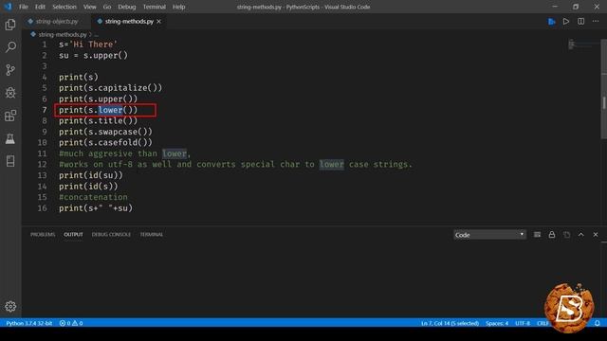
Task: Click the line print(s.swapcase())
Action: 105,132
